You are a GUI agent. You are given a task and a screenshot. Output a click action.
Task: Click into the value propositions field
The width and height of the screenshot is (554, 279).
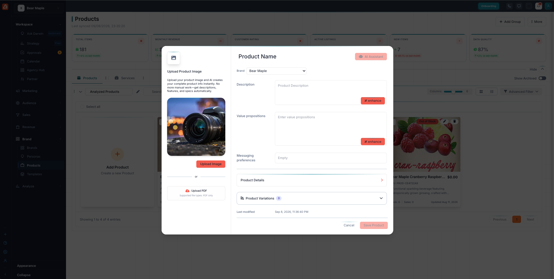[331, 129]
